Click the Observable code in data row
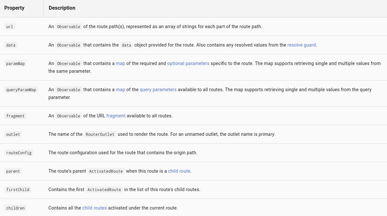387x216 pixels. pyautogui.click(x=69, y=45)
